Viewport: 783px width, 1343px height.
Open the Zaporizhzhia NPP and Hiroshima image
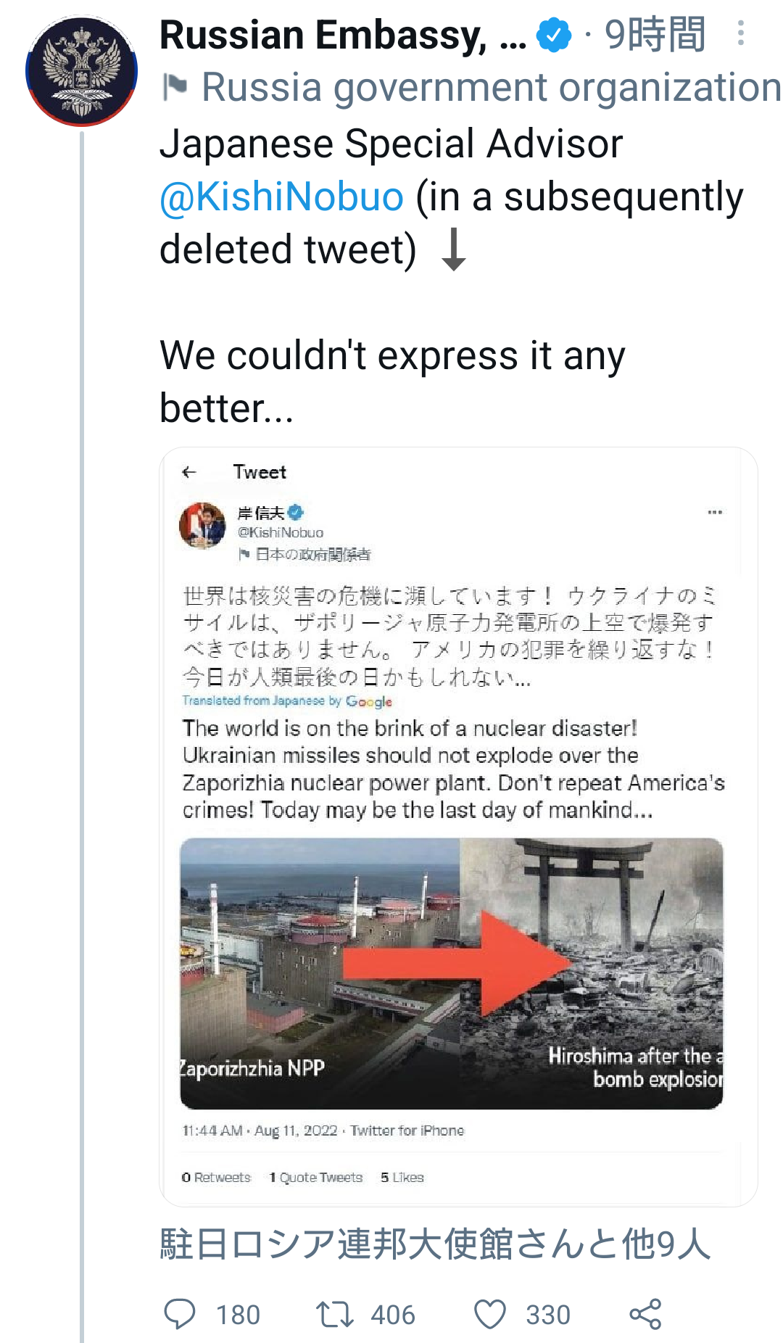pos(452,974)
